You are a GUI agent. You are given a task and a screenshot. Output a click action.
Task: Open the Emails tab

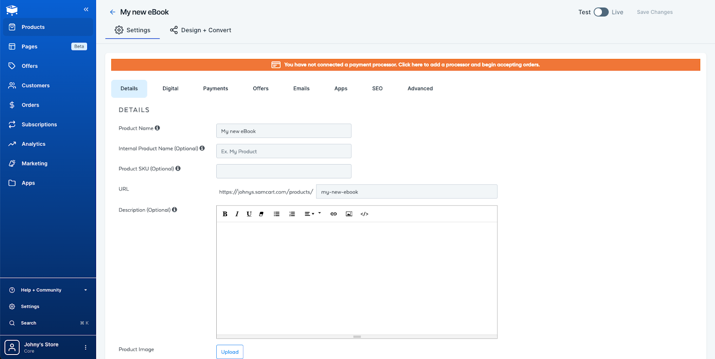pos(301,89)
